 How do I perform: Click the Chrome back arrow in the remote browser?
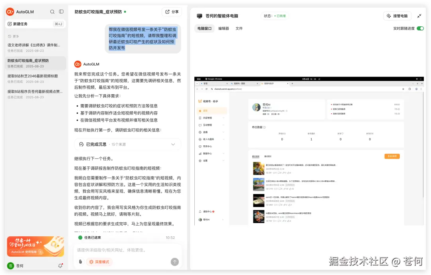[197, 89]
